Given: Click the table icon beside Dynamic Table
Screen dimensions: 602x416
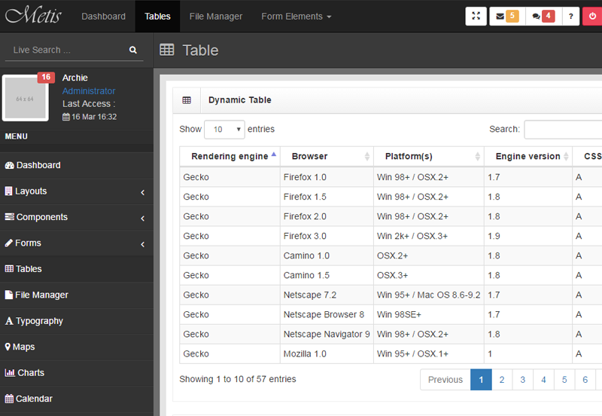Looking at the screenshot, I should pyautogui.click(x=187, y=100).
